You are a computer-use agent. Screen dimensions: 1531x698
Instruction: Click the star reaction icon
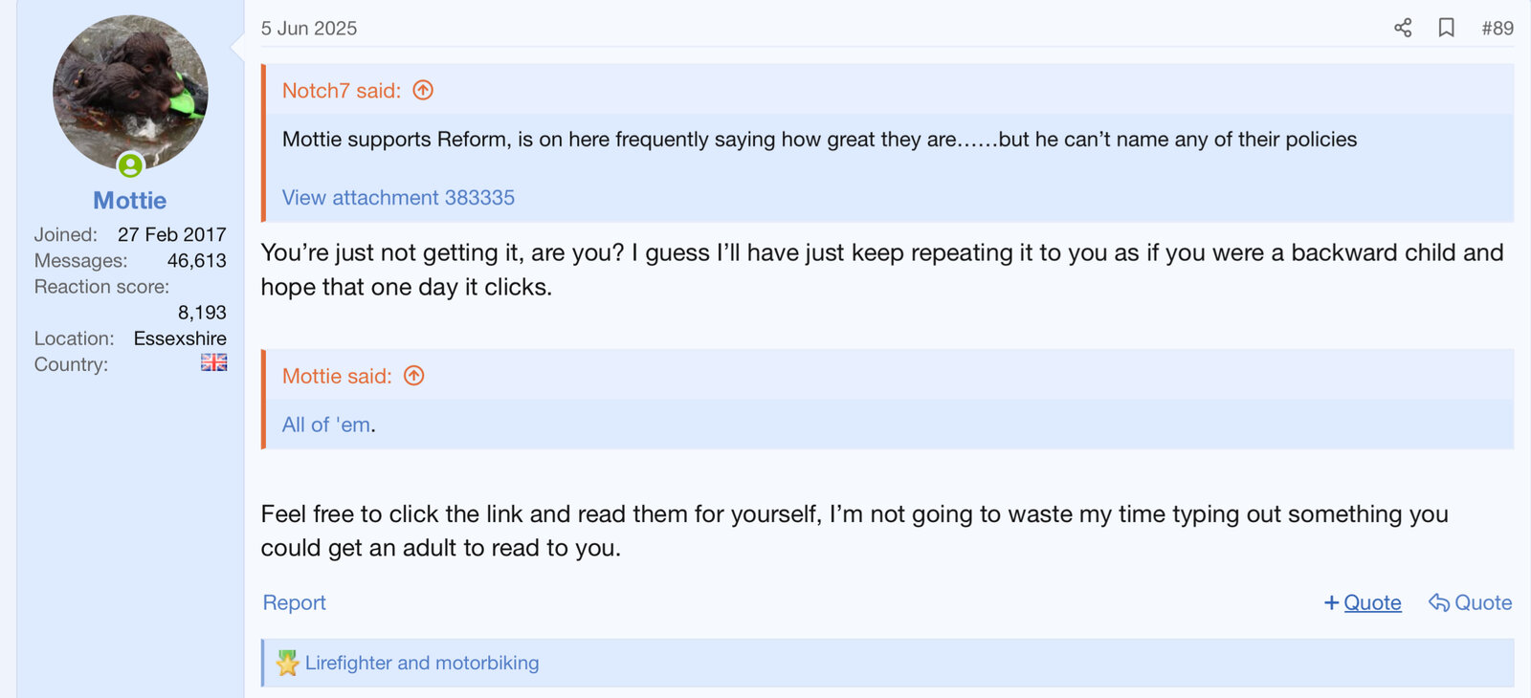(287, 664)
